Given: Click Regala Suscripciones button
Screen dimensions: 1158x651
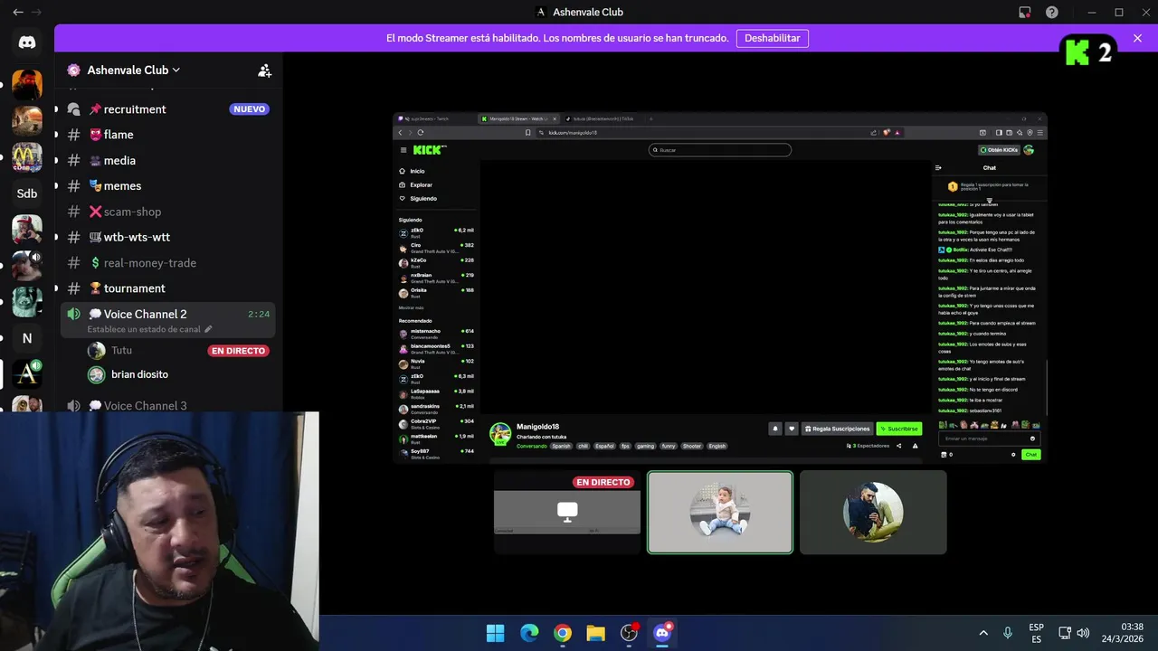Looking at the screenshot, I should click(x=838, y=429).
